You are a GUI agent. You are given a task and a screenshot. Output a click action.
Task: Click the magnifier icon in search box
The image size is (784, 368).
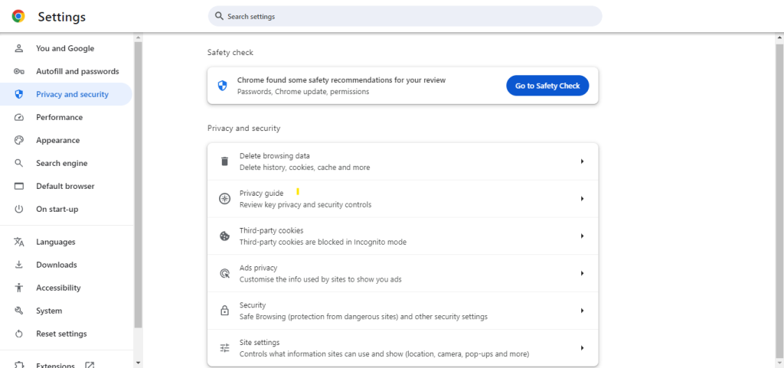point(219,16)
